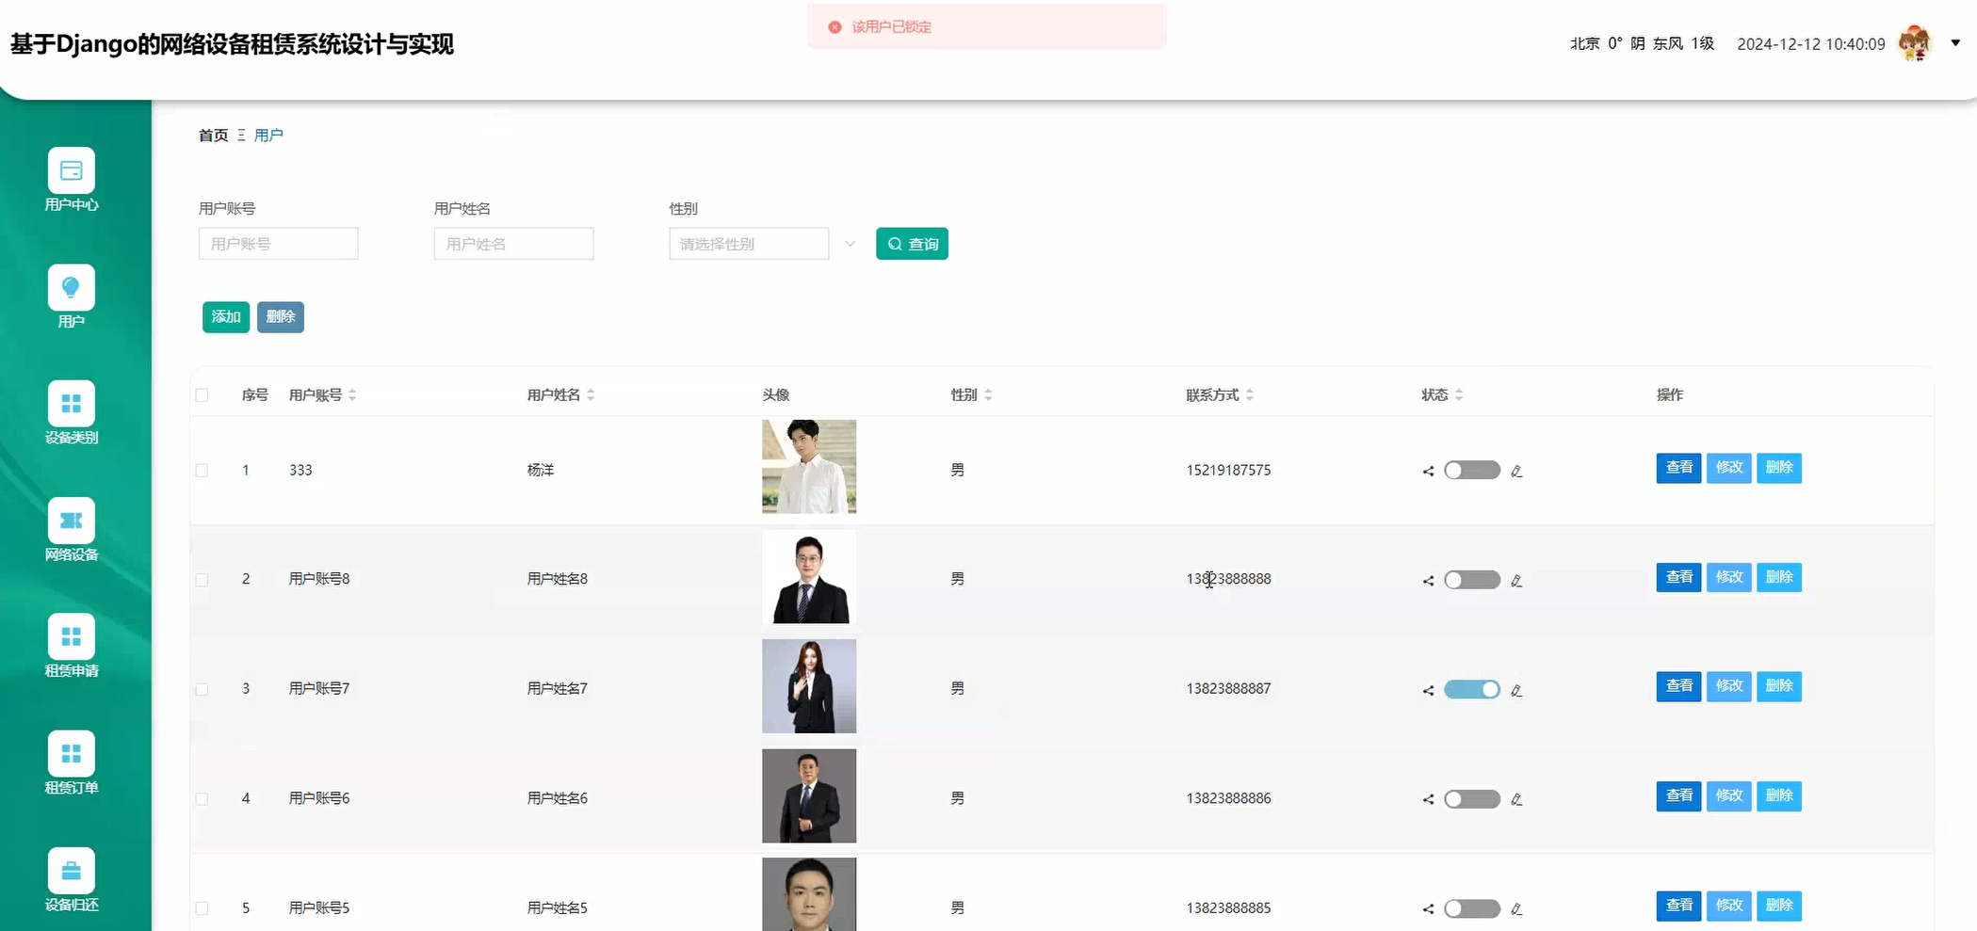Image resolution: width=1977 pixels, height=931 pixels.
Task: Focus the 用户姓名 search input field
Action: point(514,244)
